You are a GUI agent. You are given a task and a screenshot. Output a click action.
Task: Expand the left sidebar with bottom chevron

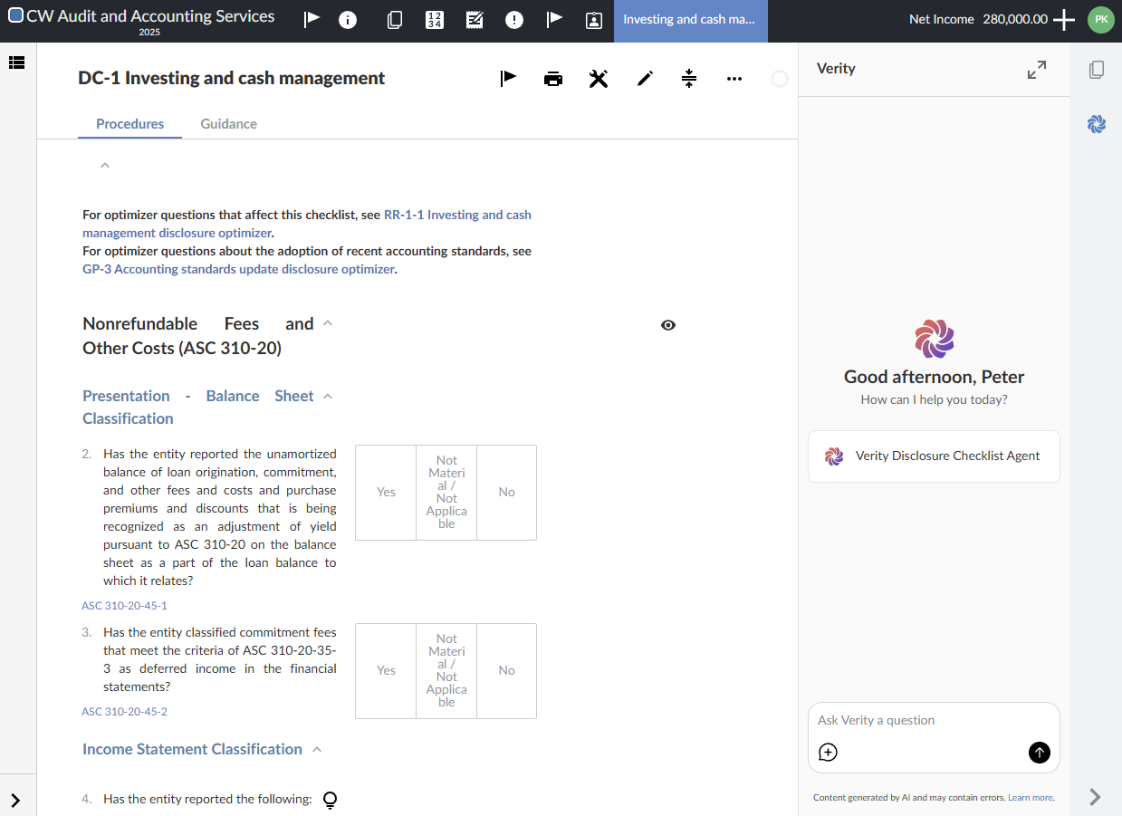16,800
